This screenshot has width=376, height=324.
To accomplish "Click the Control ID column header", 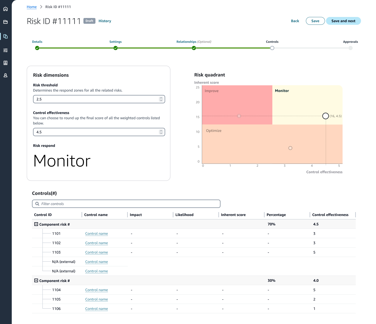I will pos(43,215).
